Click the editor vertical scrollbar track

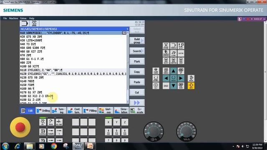coord(128,67)
